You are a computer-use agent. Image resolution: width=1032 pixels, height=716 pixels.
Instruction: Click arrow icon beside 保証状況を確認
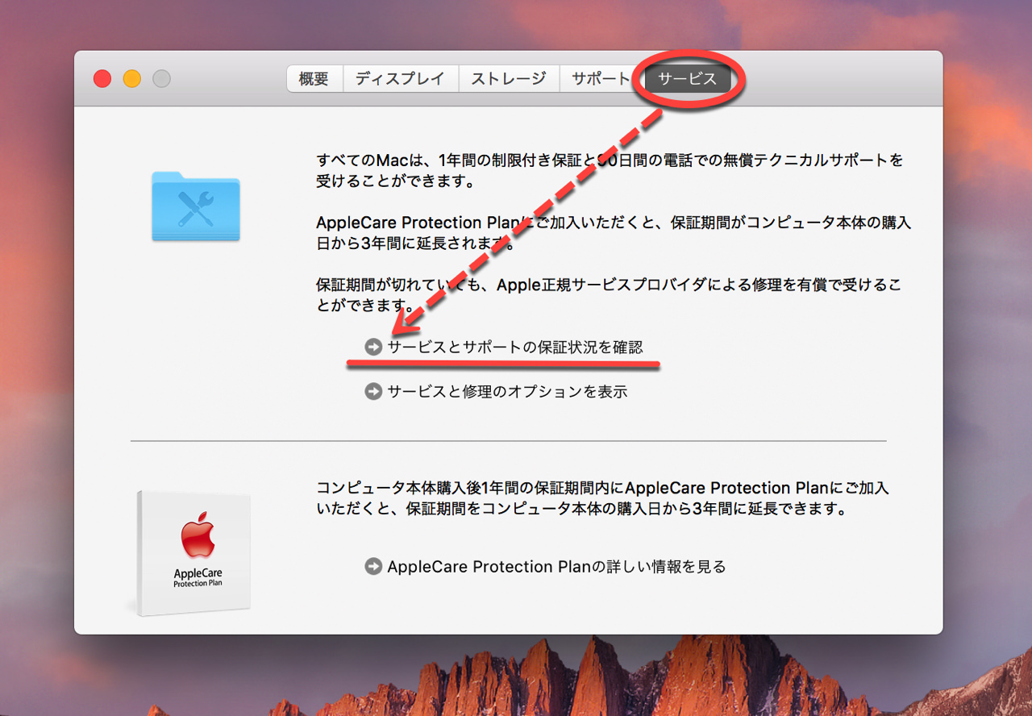tap(373, 347)
